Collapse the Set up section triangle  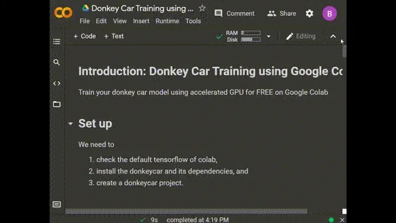coord(71,124)
